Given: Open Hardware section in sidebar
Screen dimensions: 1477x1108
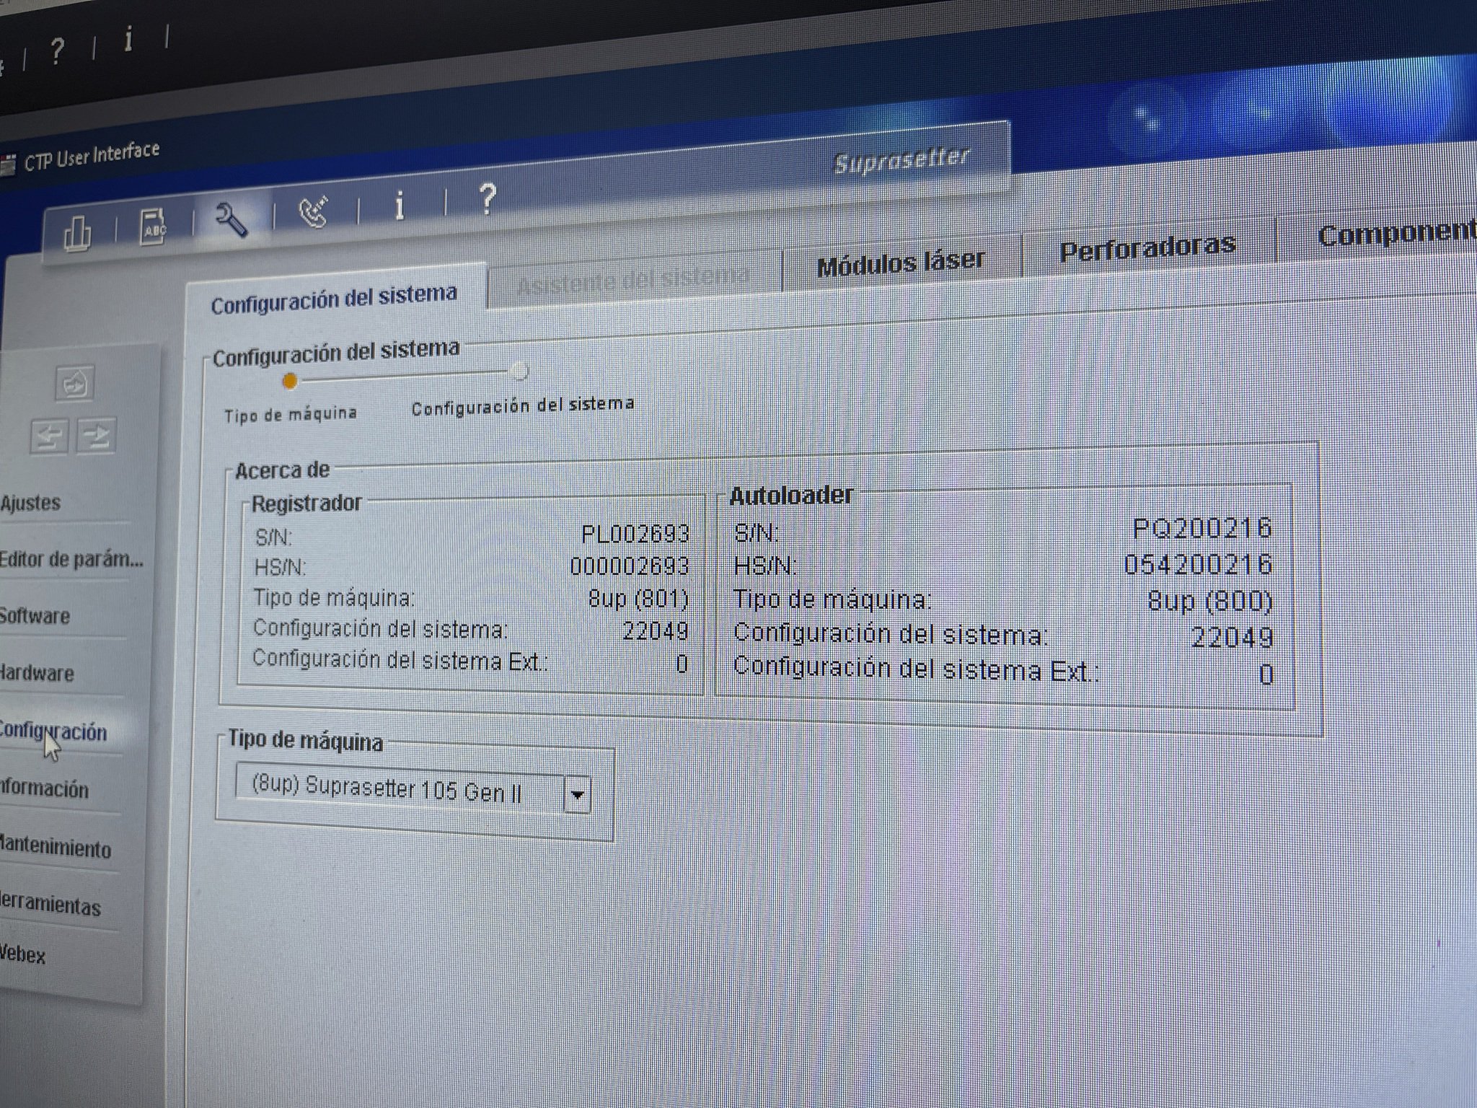Looking at the screenshot, I should point(38,673).
